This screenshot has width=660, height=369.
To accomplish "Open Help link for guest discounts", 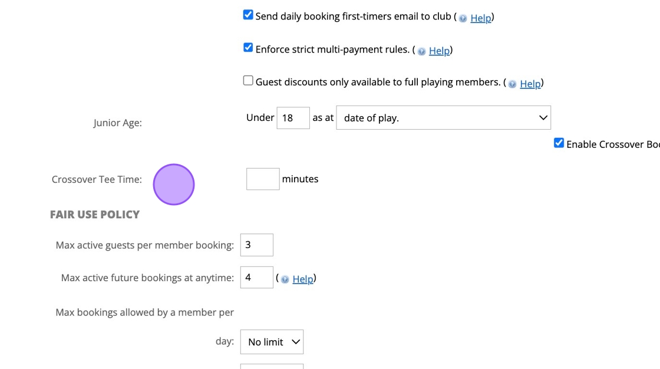I will point(530,84).
